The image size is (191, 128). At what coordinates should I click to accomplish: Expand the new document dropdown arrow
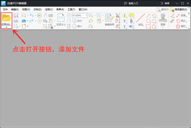click(28, 26)
